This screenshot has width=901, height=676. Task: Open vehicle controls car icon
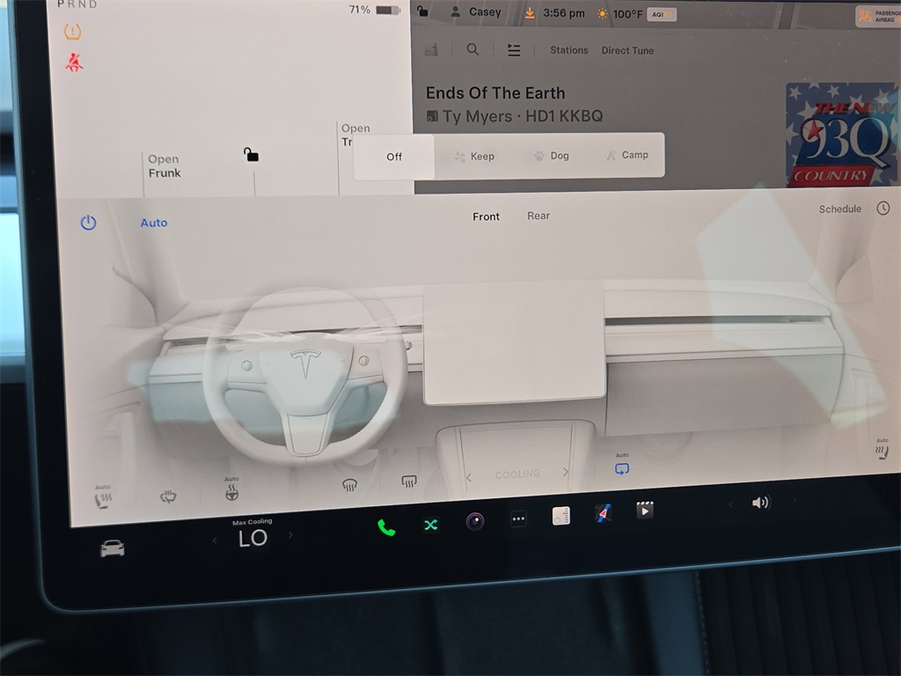click(112, 547)
